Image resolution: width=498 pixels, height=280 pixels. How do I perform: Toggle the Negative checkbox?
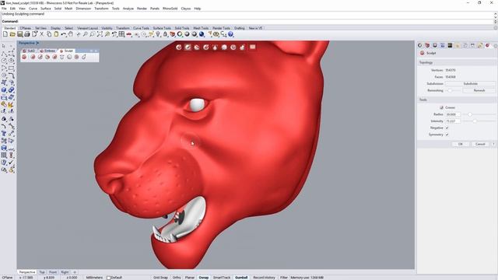point(447,128)
